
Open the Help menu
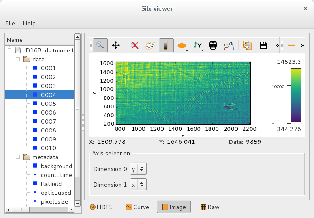click(x=29, y=23)
